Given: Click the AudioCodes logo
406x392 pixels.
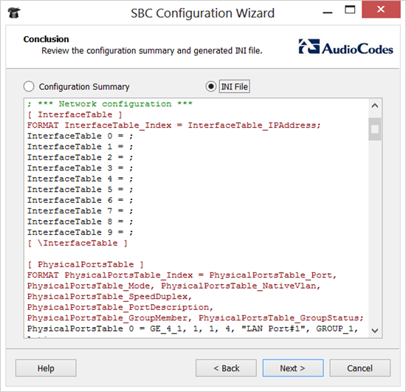Looking at the screenshot, I should pos(345,47).
